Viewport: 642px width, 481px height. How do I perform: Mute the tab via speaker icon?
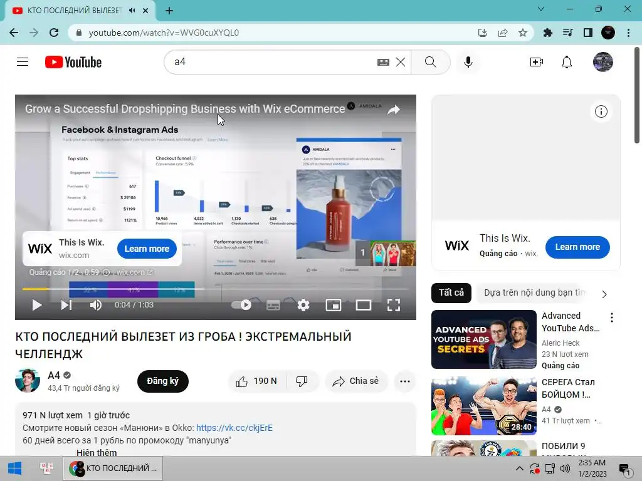(x=132, y=11)
